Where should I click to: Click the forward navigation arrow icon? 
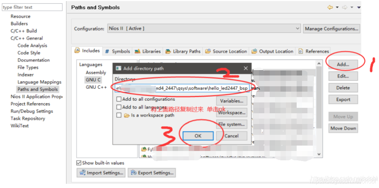(x=344, y=8)
